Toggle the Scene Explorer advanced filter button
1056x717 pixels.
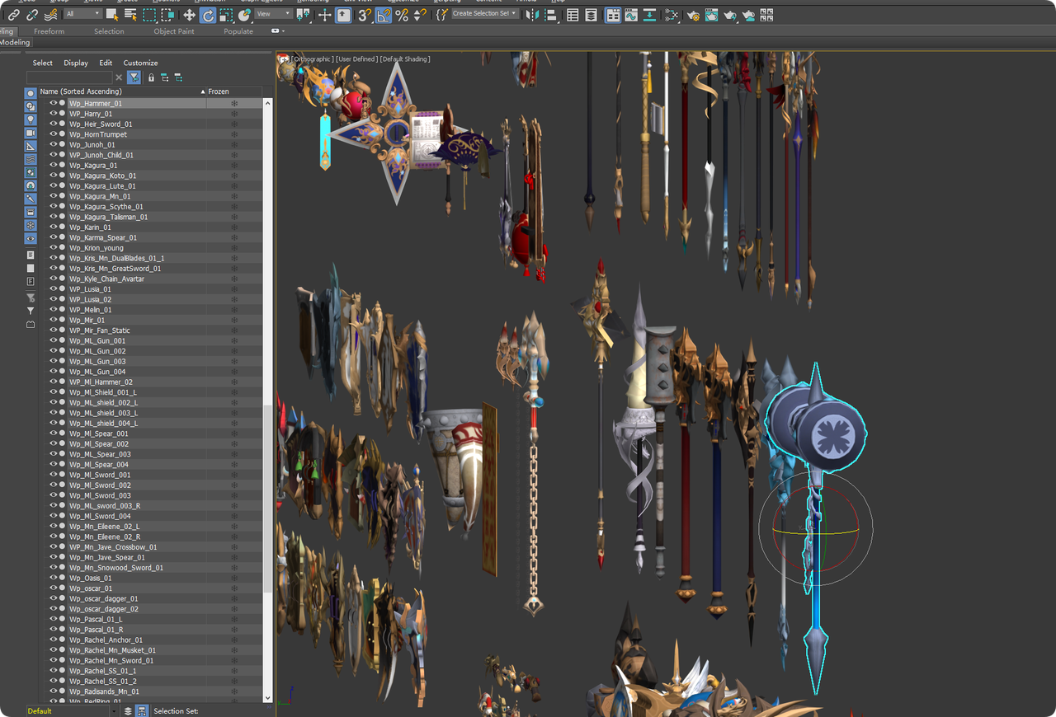point(134,77)
